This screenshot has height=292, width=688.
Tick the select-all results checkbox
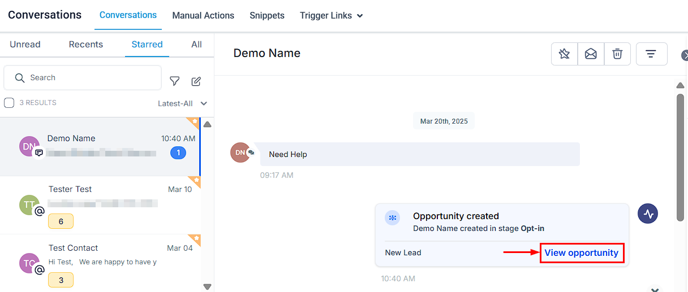tap(9, 103)
